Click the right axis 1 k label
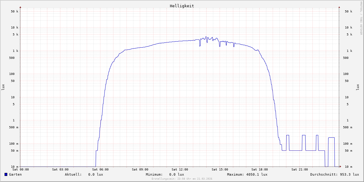 348,51
